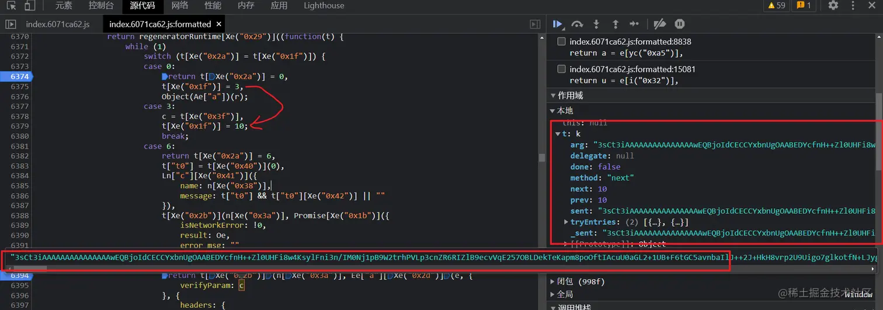Add breakpoint on line number 6375
883x310 pixels.
(19, 86)
